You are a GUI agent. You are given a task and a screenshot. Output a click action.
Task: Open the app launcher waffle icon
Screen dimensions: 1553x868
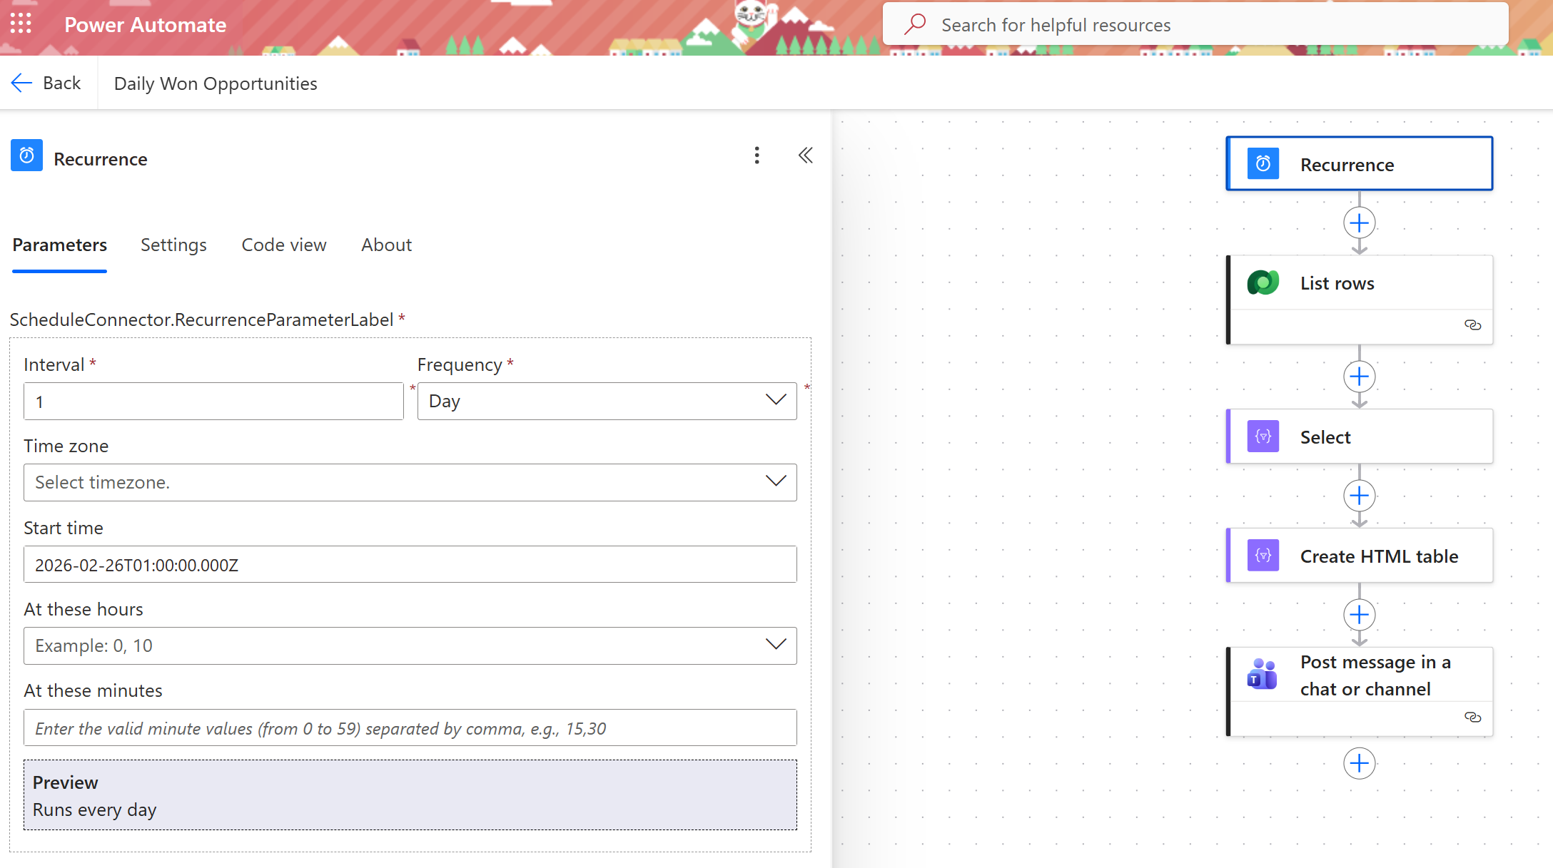[x=21, y=24]
